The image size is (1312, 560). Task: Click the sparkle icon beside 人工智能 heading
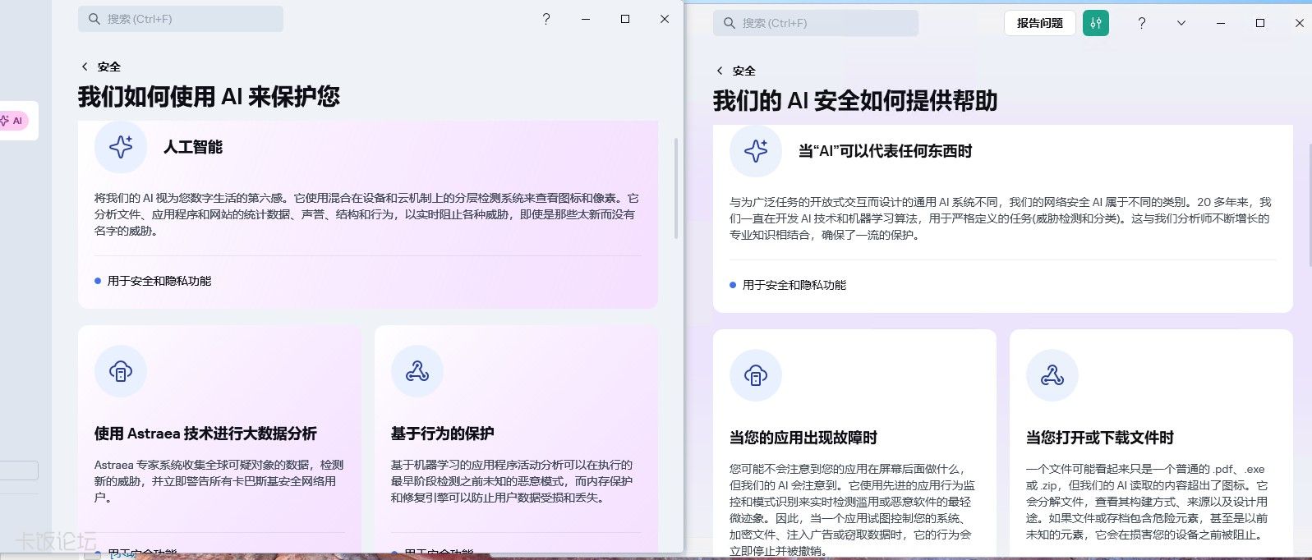[x=121, y=147]
